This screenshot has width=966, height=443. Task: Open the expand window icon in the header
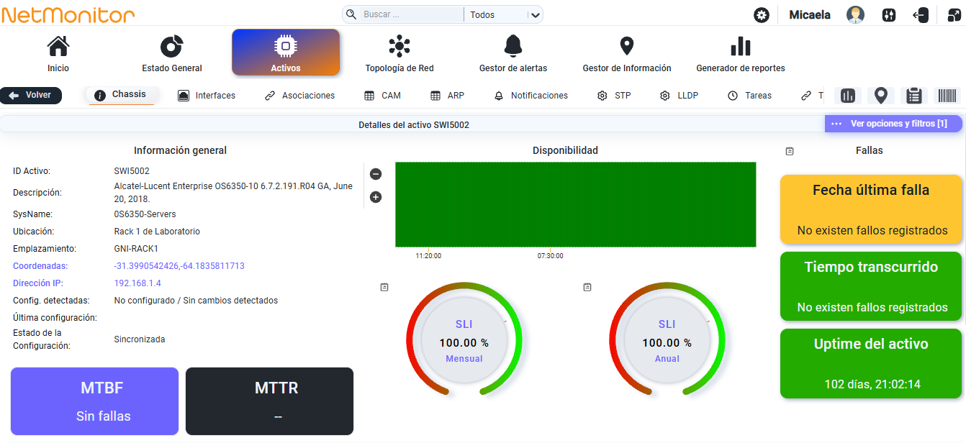click(x=954, y=15)
